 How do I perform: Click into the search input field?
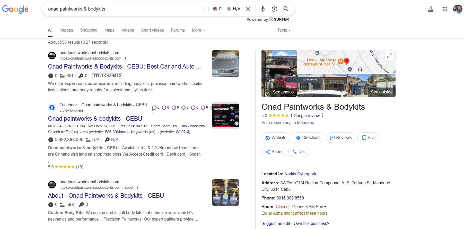click(124, 9)
